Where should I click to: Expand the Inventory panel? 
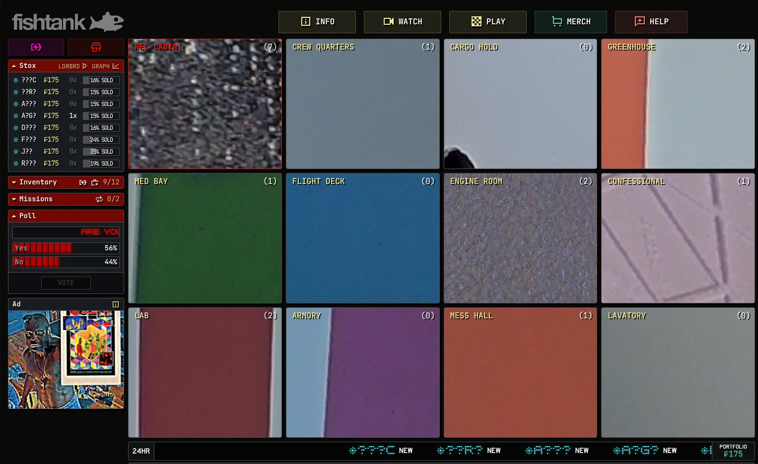14,182
